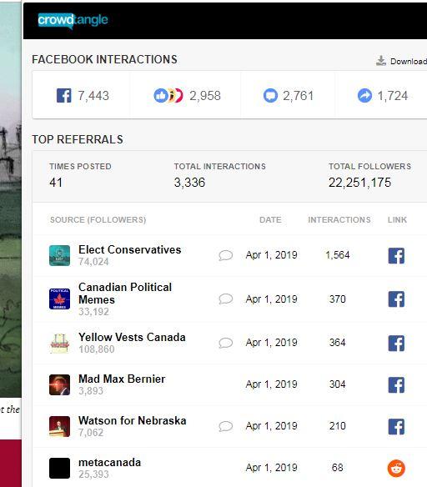Click Elect Conservatives page avatar
Screen dimensions: 427x487
59,256
